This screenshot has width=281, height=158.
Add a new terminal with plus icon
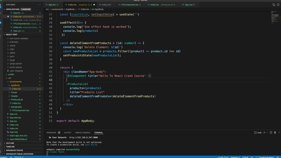pos(264,133)
